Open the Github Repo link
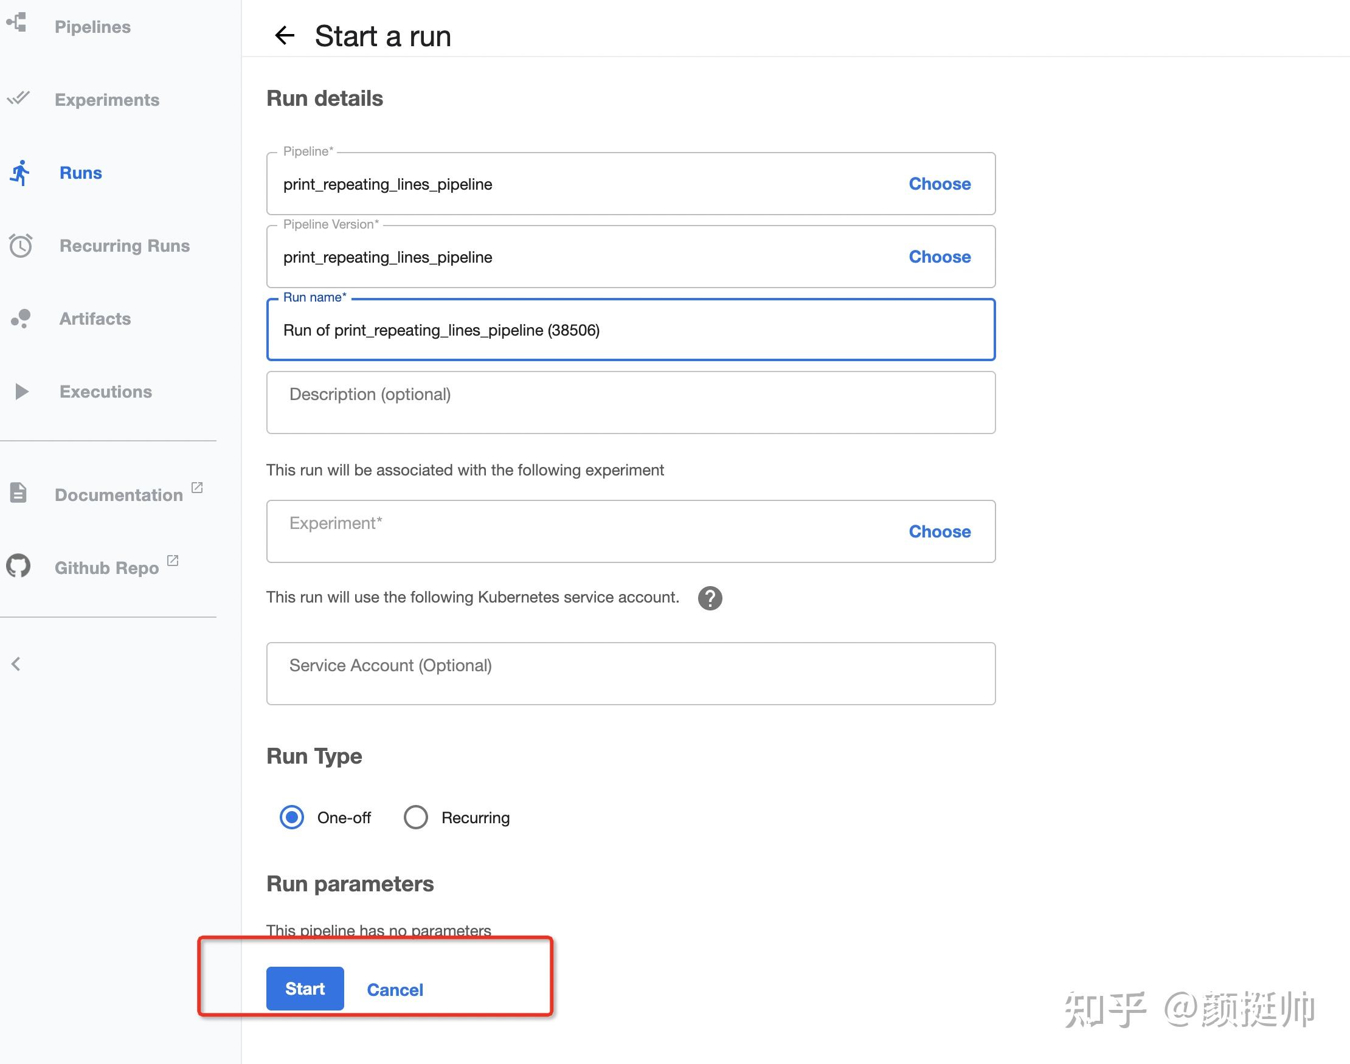1350x1064 pixels. (106, 567)
